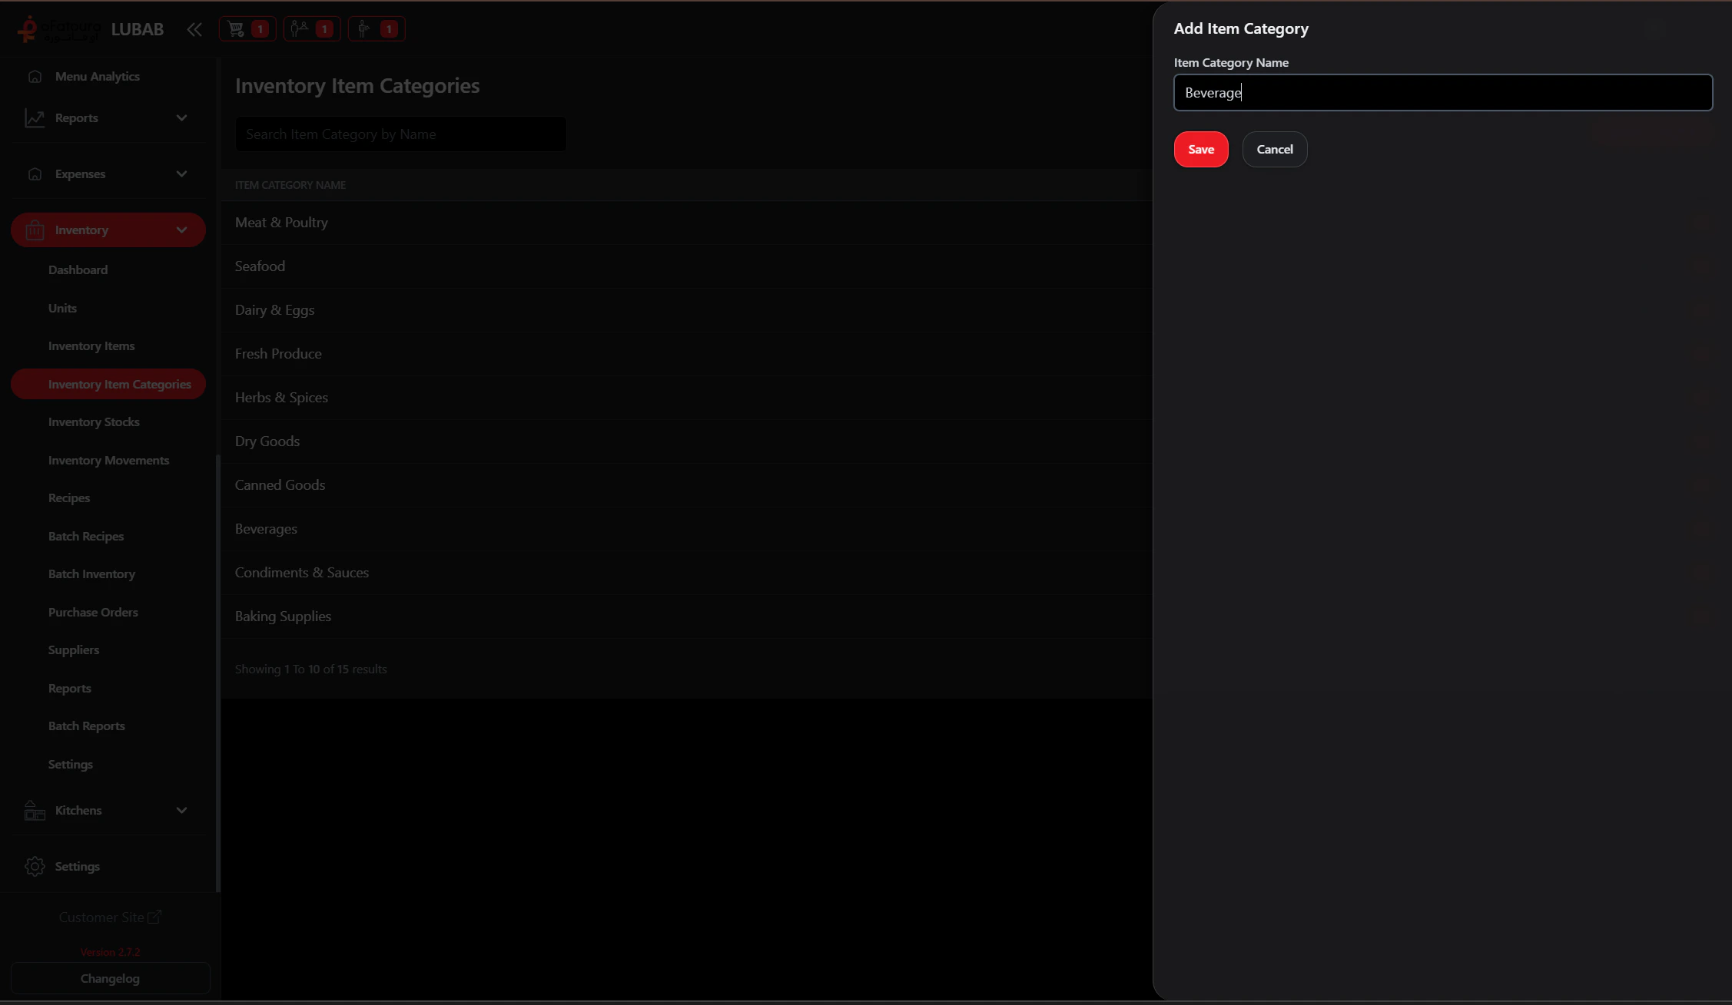
Task: Open the staff members notification icon
Action: pyautogui.click(x=301, y=28)
